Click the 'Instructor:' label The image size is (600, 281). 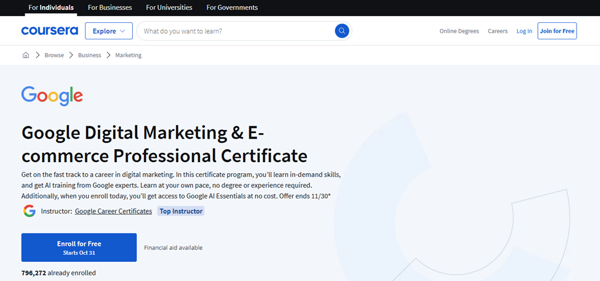57,211
